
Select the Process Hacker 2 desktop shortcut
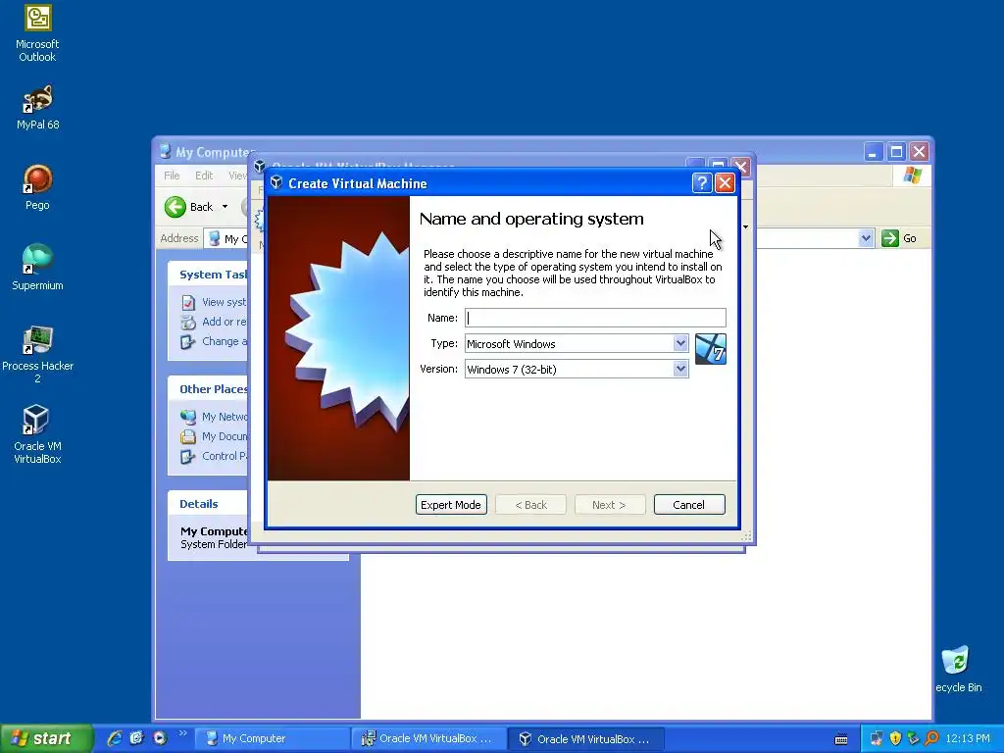[37, 354]
